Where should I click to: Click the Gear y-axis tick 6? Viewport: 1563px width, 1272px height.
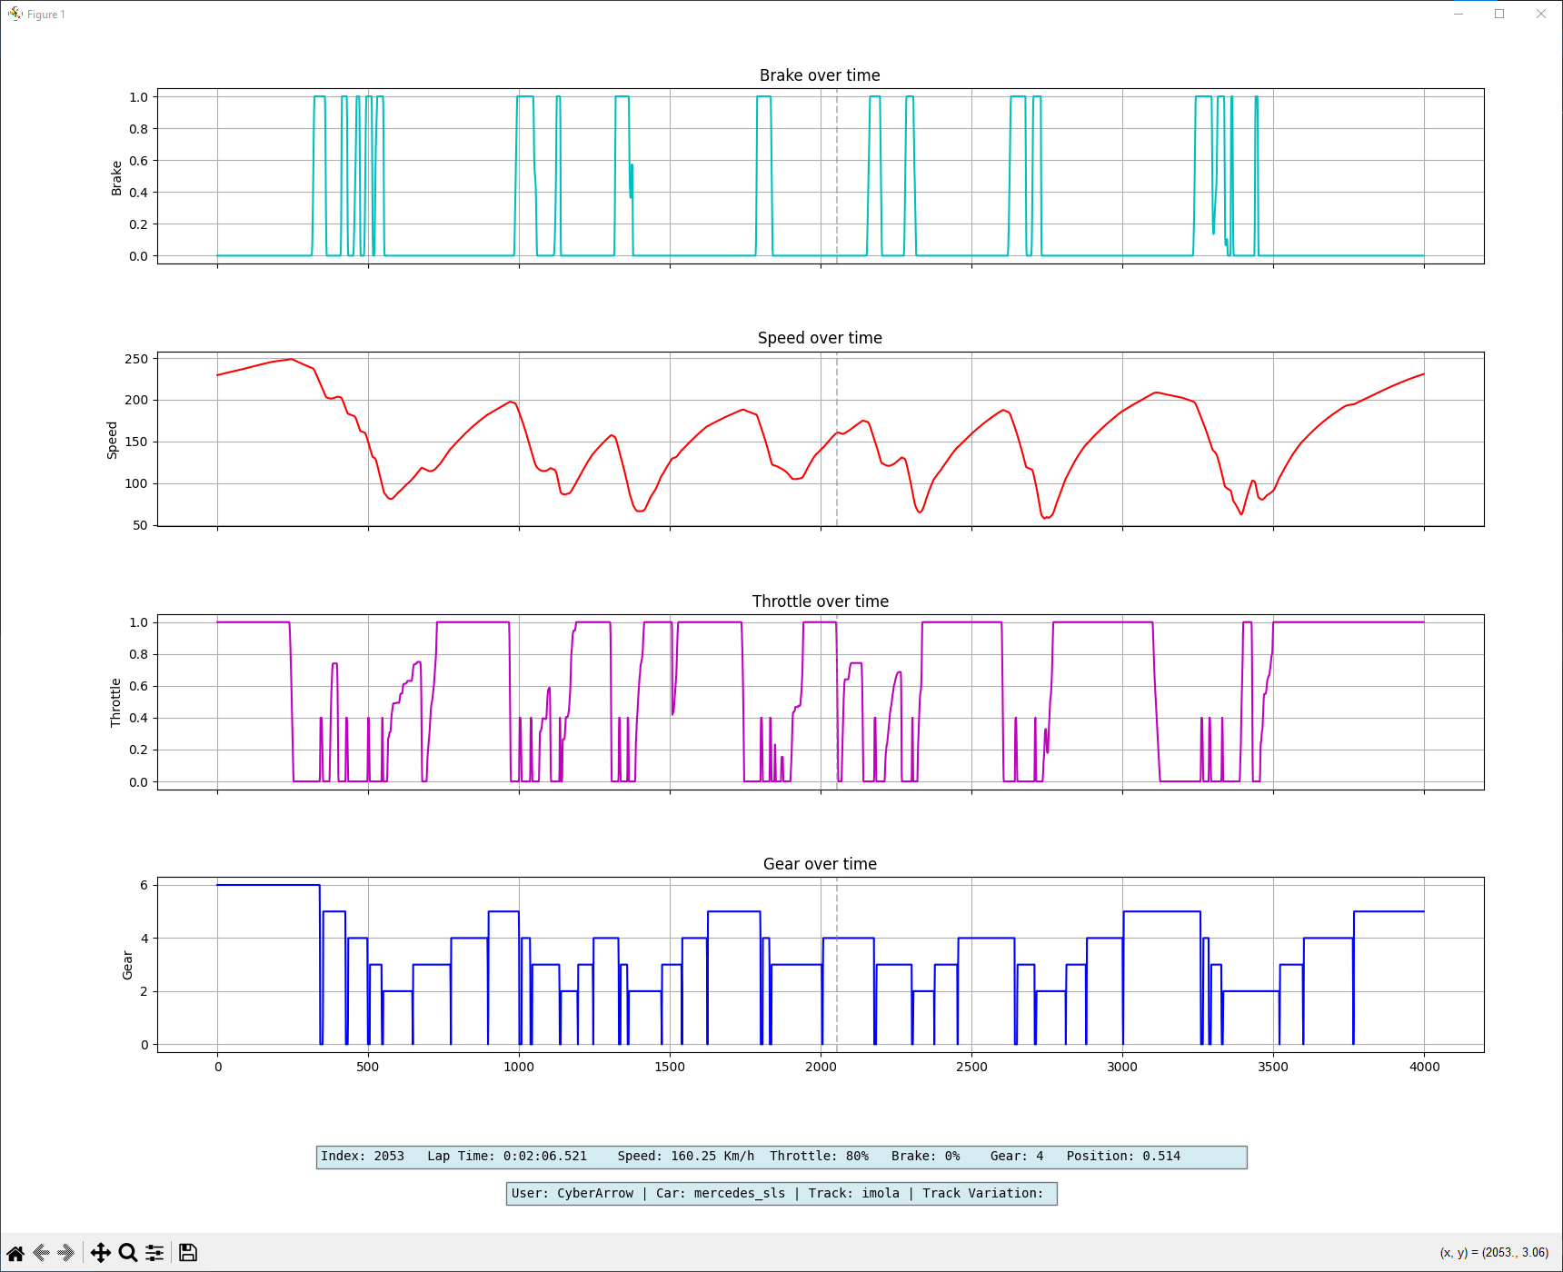click(144, 885)
